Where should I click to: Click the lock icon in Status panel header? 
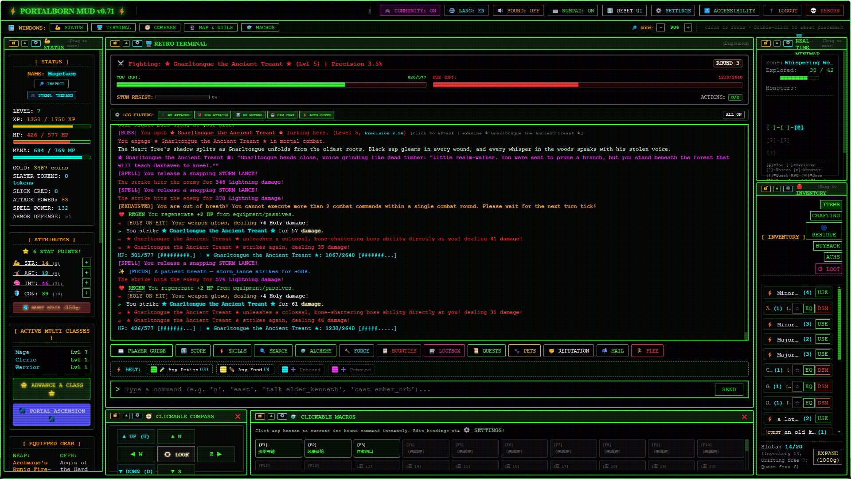(14, 43)
